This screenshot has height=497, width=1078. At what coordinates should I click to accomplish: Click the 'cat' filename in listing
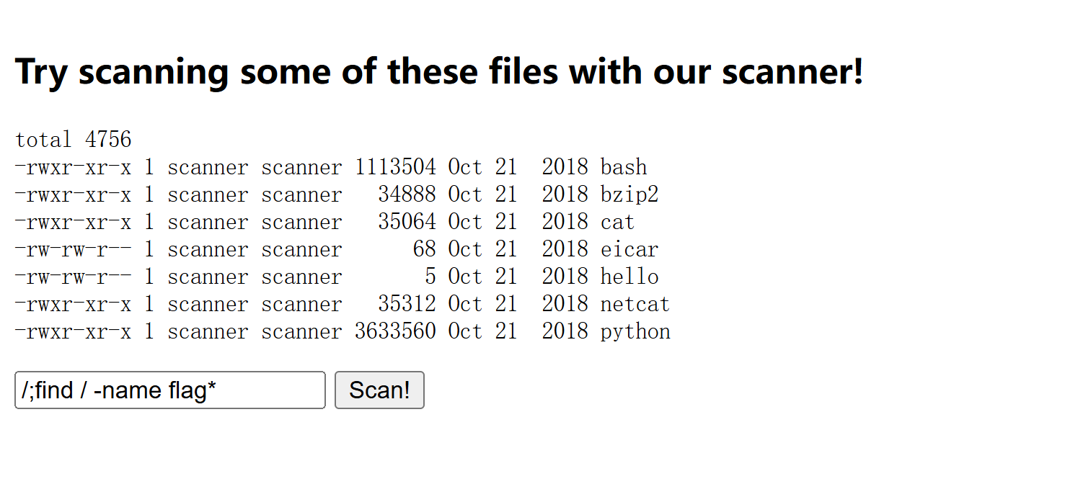[618, 222]
